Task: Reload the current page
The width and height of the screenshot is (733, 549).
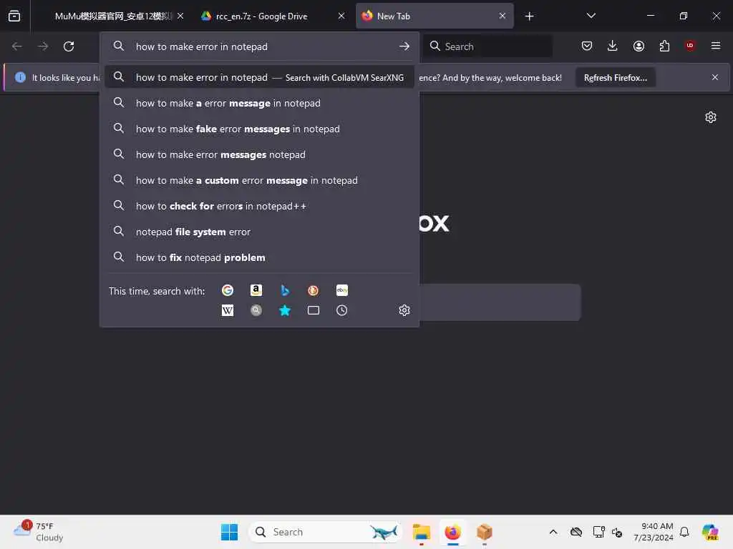Action: (69, 46)
